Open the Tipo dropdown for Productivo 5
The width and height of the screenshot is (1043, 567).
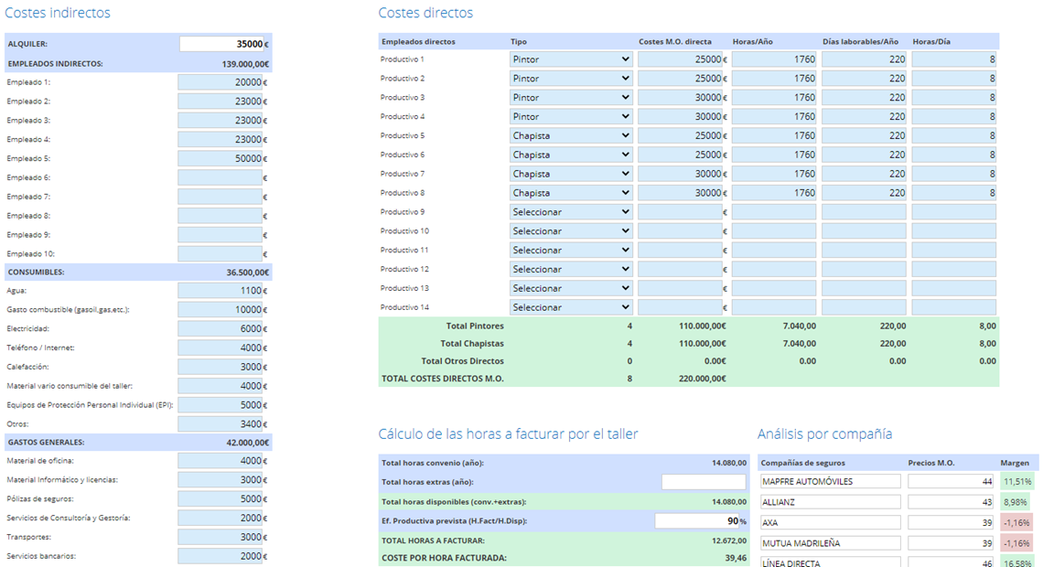point(571,135)
